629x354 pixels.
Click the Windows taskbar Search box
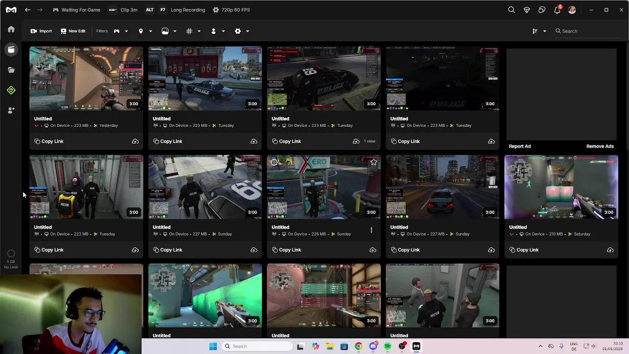(256, 346)
